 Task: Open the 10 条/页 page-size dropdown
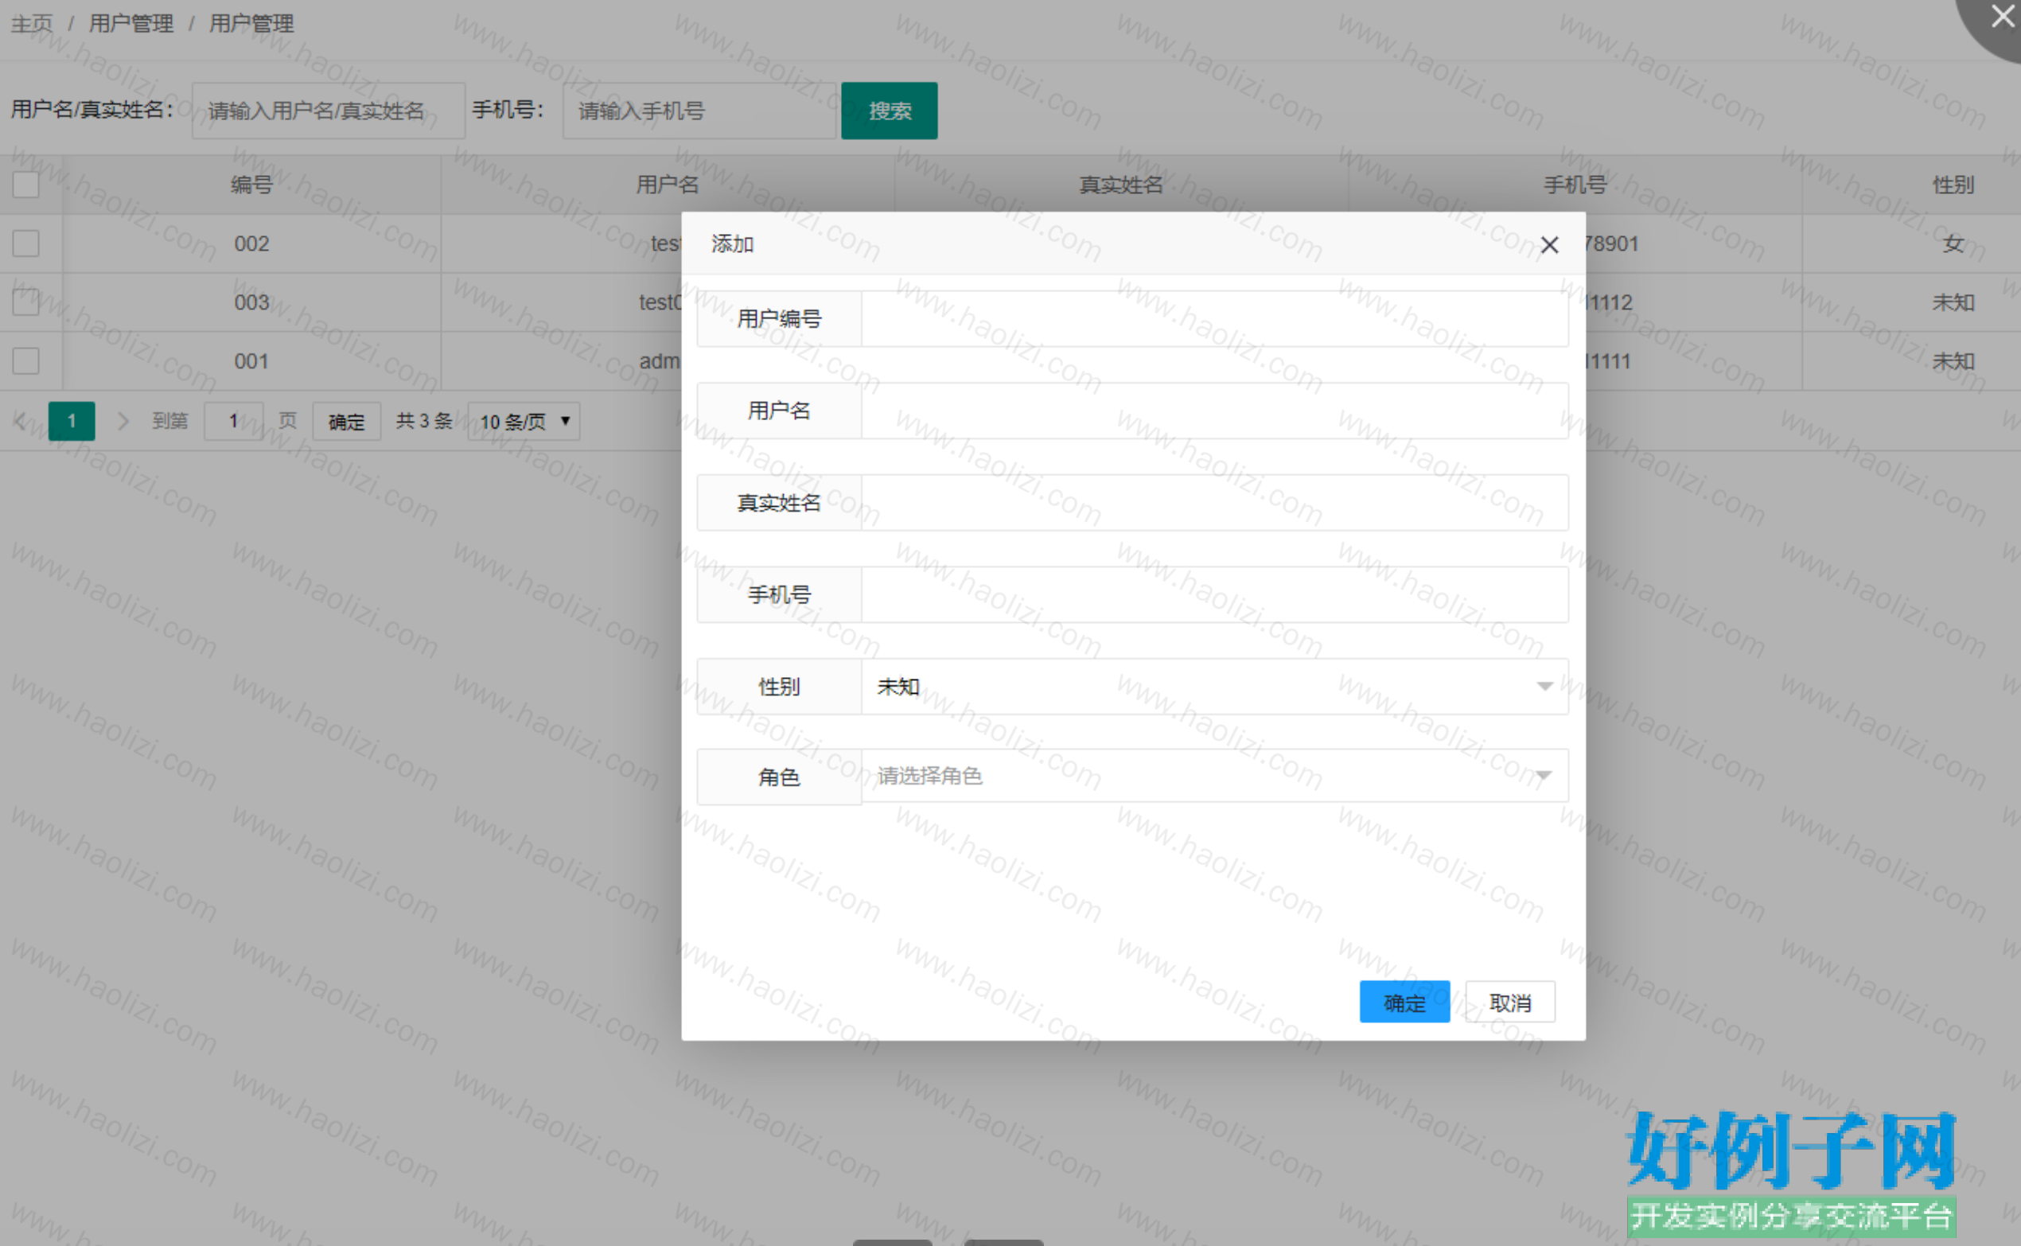[524, 421]
